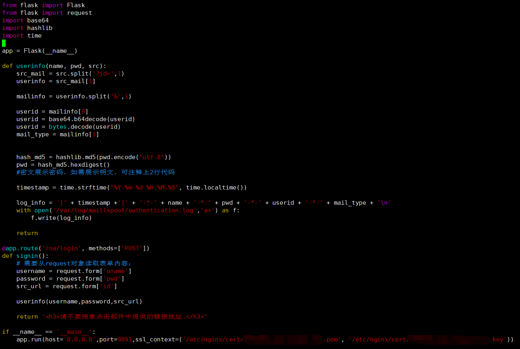The width and height of the screenshot is (520, 349).
Task: Click the "utf-8" encoding string
Action: coord(152,157)
